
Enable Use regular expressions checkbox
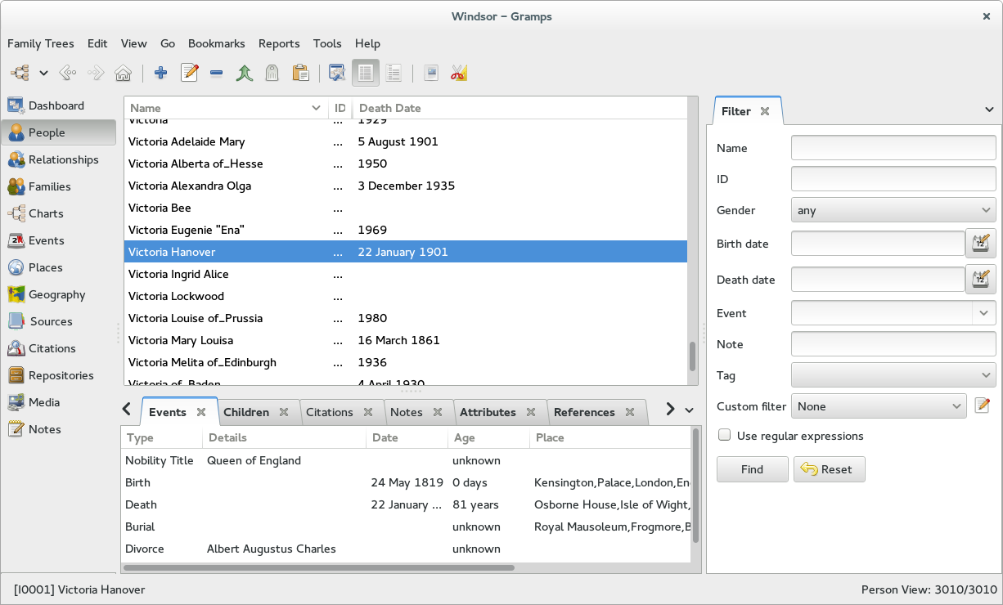click(x=724, y=436)
